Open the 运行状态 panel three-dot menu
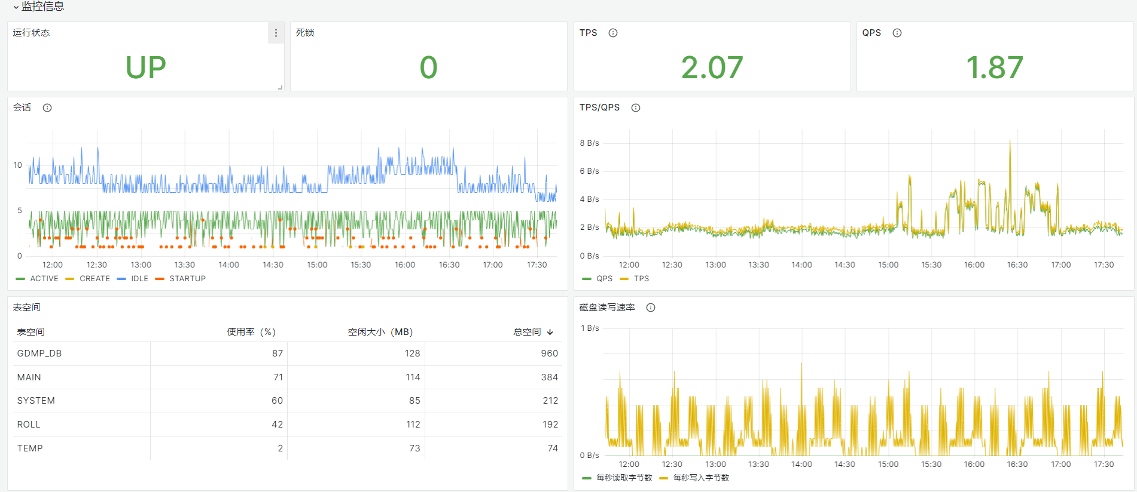Screen dimensions: 1137x492 pos(276,33)
